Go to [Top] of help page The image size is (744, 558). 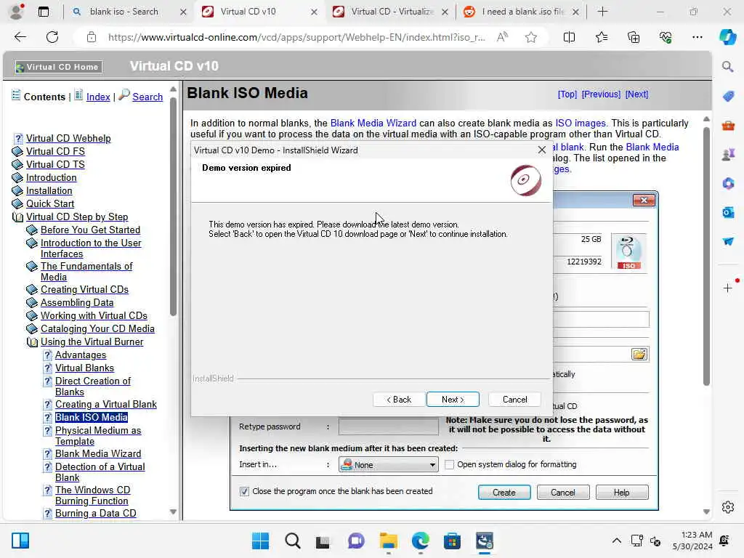click(x=567, y=94)
